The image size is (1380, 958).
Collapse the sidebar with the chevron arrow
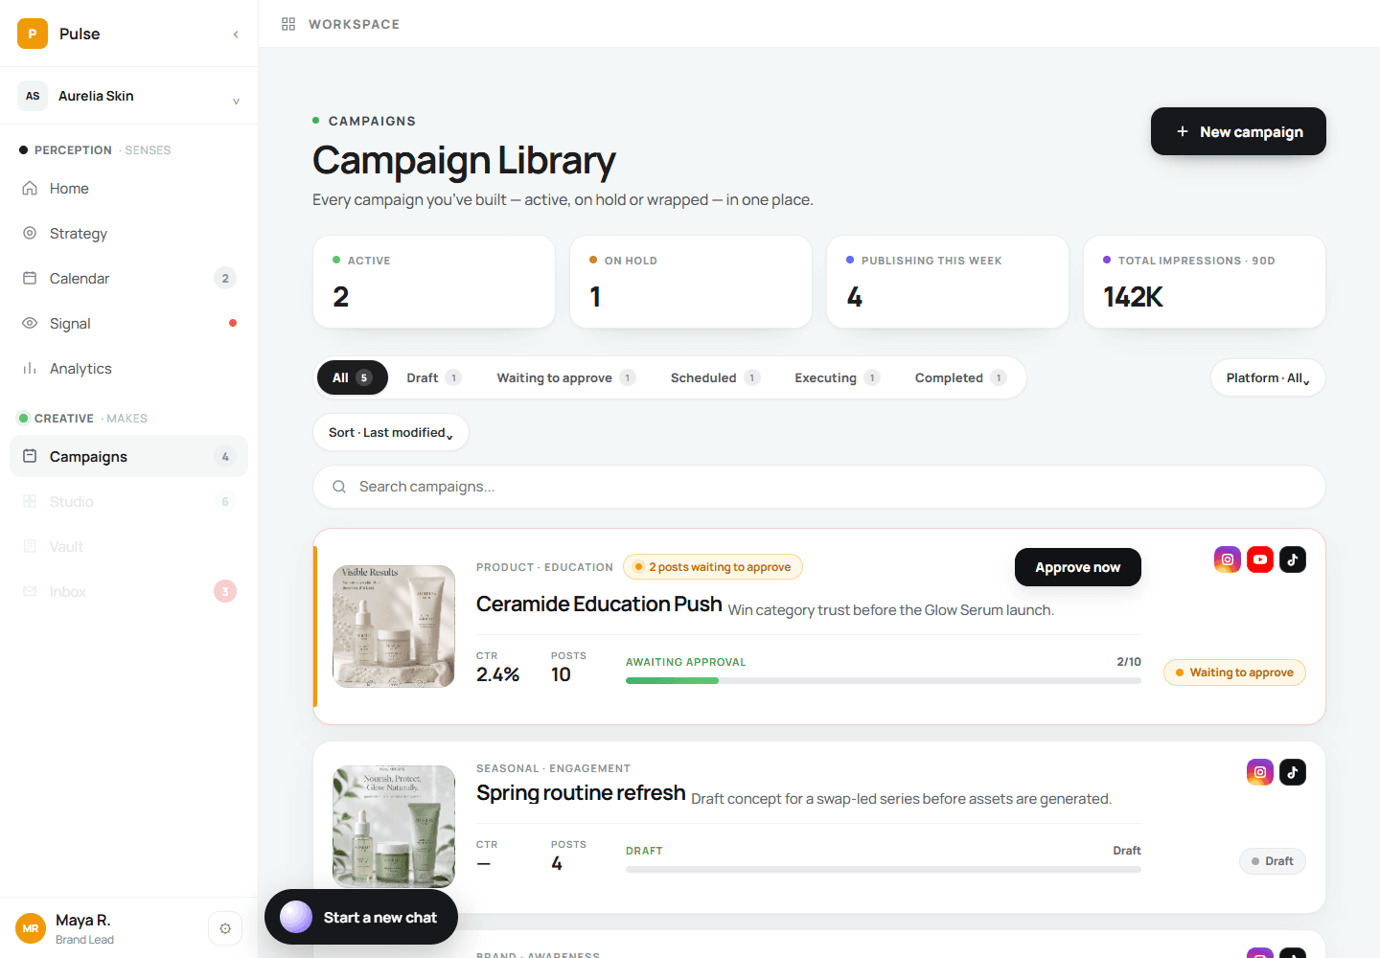click(x=236, y=34)
